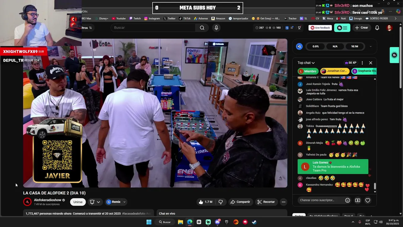Open notification preference chevron next to bell
The image size is (403, 227).
click(x=99, y=202)
